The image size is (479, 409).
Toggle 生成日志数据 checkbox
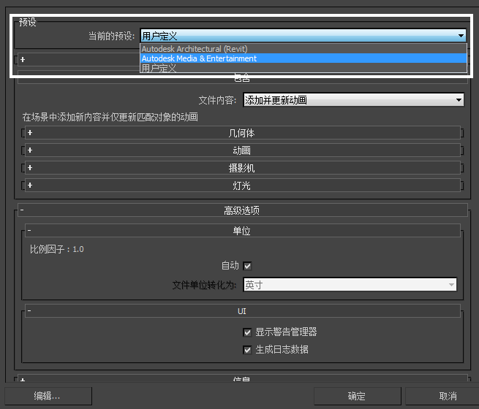[x=247, y=350]
